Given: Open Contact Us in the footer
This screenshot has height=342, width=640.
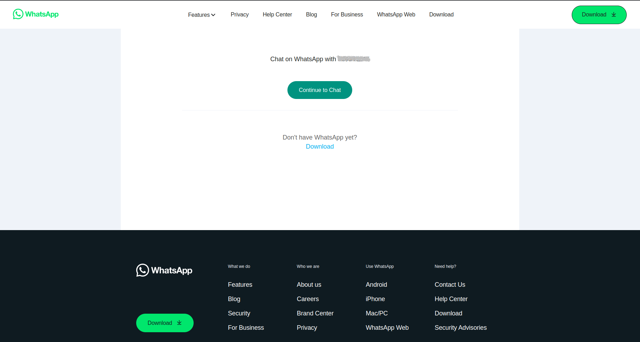Looking at the screenshot, I should tap(450, 285).
